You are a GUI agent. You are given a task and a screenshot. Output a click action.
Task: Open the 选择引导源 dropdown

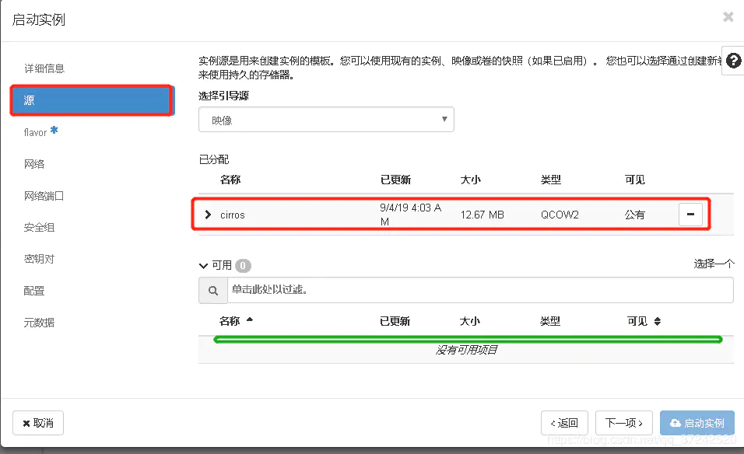(x=326, y=120)
